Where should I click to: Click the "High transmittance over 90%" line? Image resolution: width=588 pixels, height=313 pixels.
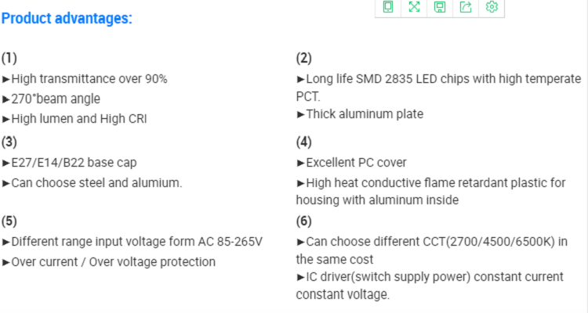[85, 79]
